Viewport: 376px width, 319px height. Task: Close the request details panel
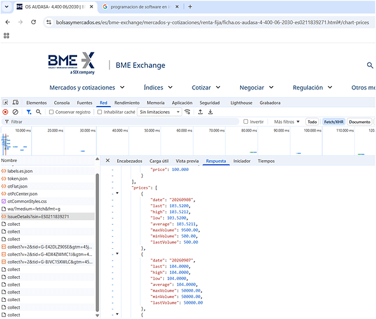(108, 161)
